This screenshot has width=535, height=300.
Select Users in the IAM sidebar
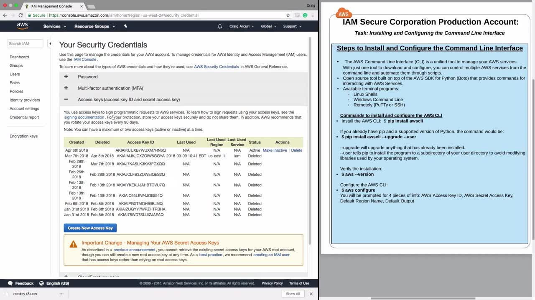click(x=15, y=74)
